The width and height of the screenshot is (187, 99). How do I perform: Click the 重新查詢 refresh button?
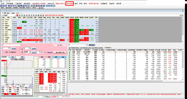pos(92,45)
